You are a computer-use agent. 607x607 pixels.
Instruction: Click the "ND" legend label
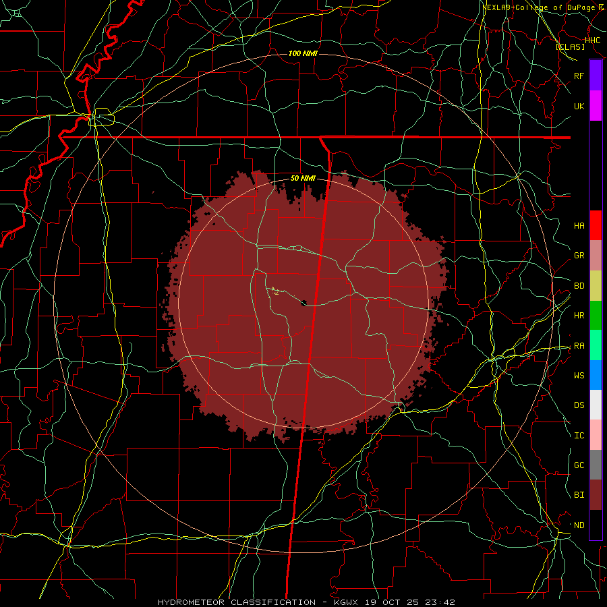[579, 525]
